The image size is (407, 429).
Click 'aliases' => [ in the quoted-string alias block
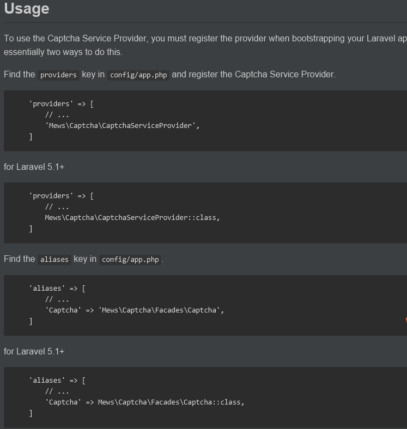pyautogui.click(x=57, y=289)
